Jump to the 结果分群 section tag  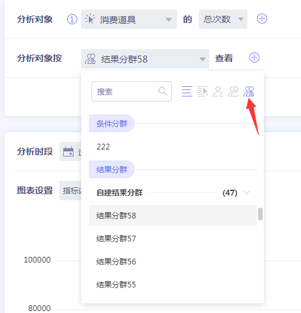tap(112, 169)
